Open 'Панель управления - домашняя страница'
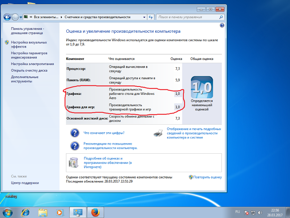 tap(28, 31)
